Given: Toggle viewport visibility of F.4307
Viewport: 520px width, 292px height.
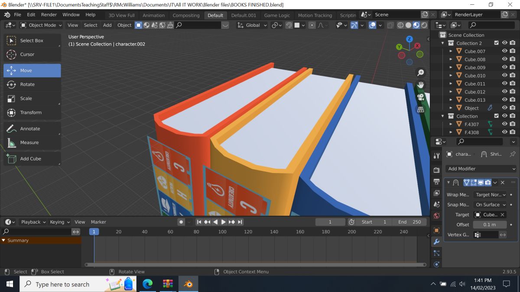Looking at the screenshot, I should 504,124.
